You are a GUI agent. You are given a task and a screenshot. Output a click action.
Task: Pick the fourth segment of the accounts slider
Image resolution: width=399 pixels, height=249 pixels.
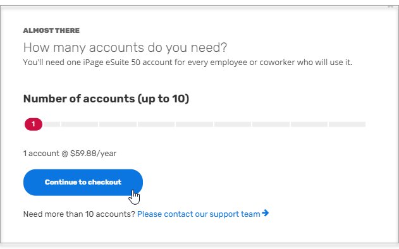[x=118, y=124]
